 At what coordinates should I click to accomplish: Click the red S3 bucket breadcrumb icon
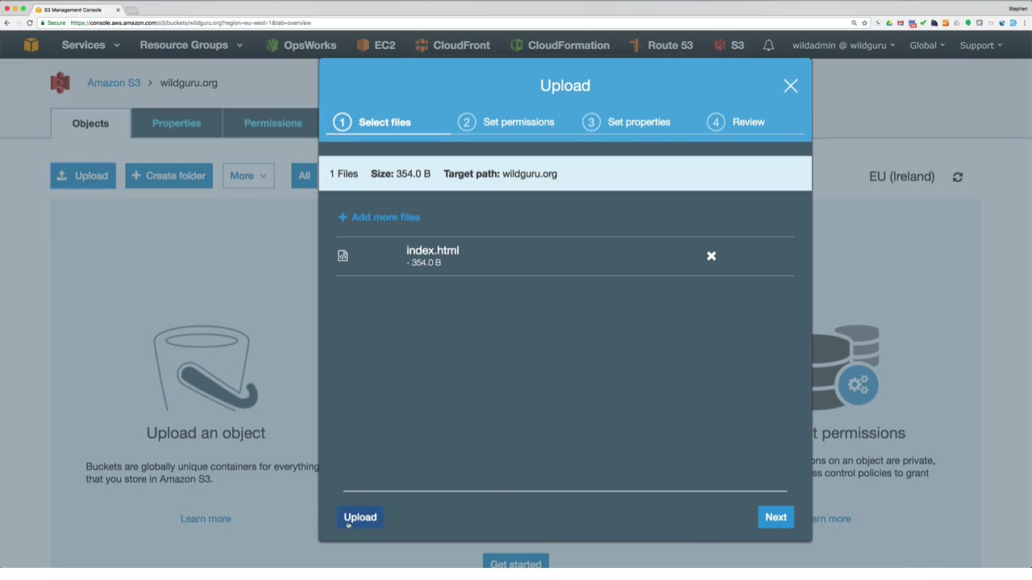(x=60, y=83)
